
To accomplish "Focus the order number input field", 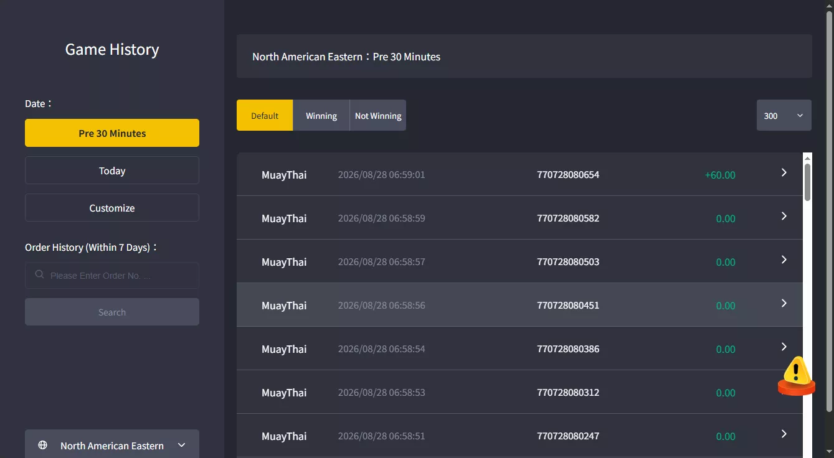I will tap(112, 275).
